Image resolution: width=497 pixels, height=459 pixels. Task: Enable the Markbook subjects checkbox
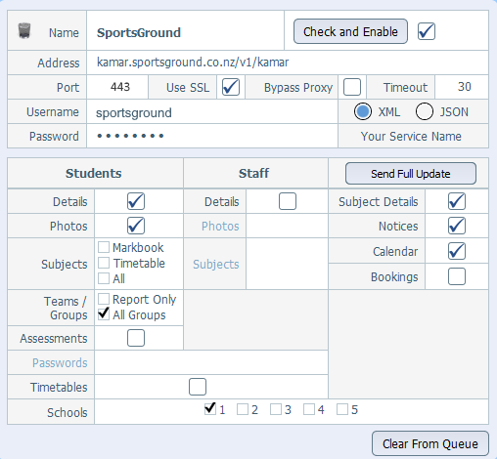[104, 247]
